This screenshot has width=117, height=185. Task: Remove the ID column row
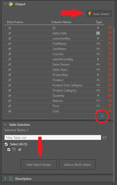click(x=110, y=28)
